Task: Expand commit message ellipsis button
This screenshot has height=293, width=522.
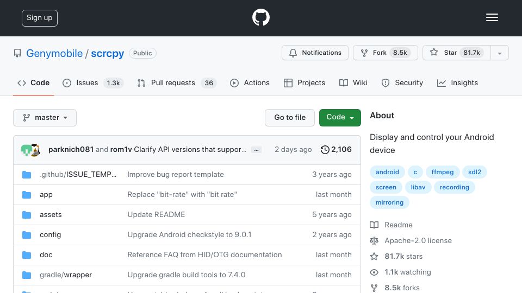Action: [256, 150]
